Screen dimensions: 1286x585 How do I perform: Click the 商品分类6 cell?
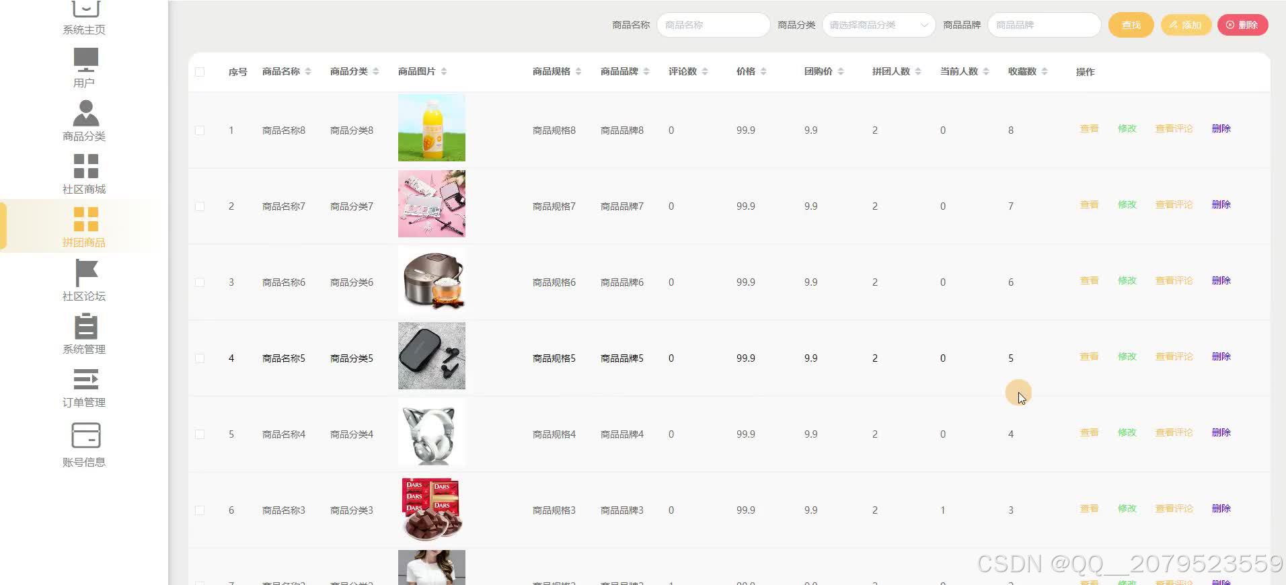pyautogui.click(x=352, y=282)
